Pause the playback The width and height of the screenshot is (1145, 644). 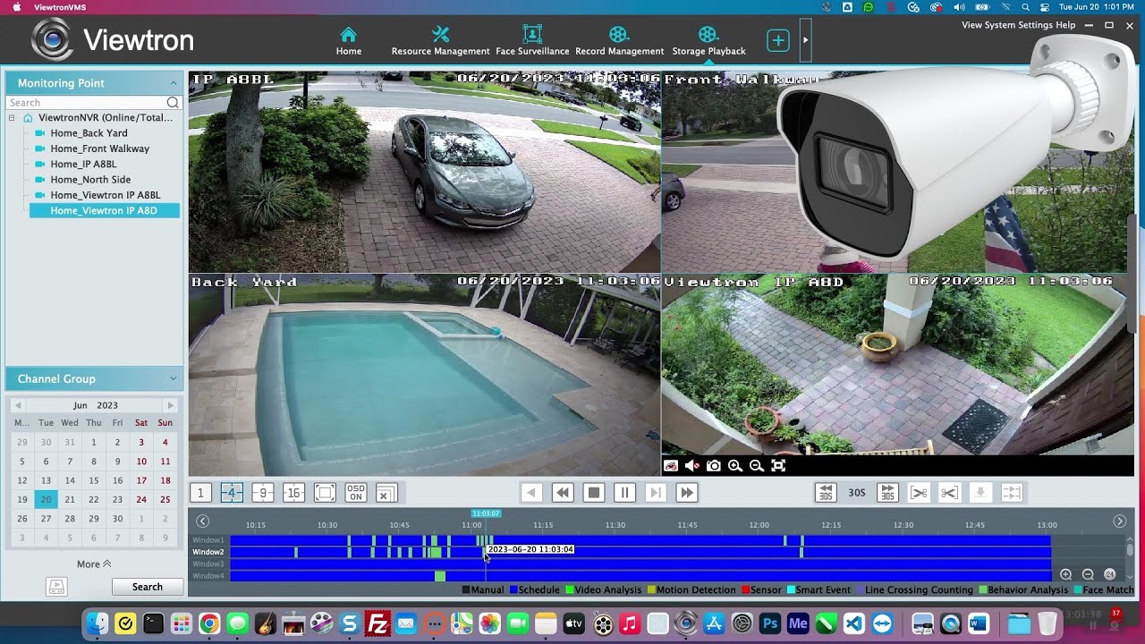624,493
